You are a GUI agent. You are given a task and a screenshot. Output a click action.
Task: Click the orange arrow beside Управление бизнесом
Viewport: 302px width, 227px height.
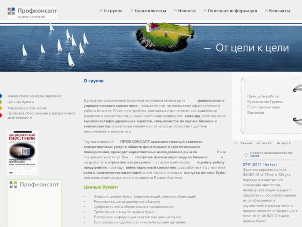click(x=2, y=108)
